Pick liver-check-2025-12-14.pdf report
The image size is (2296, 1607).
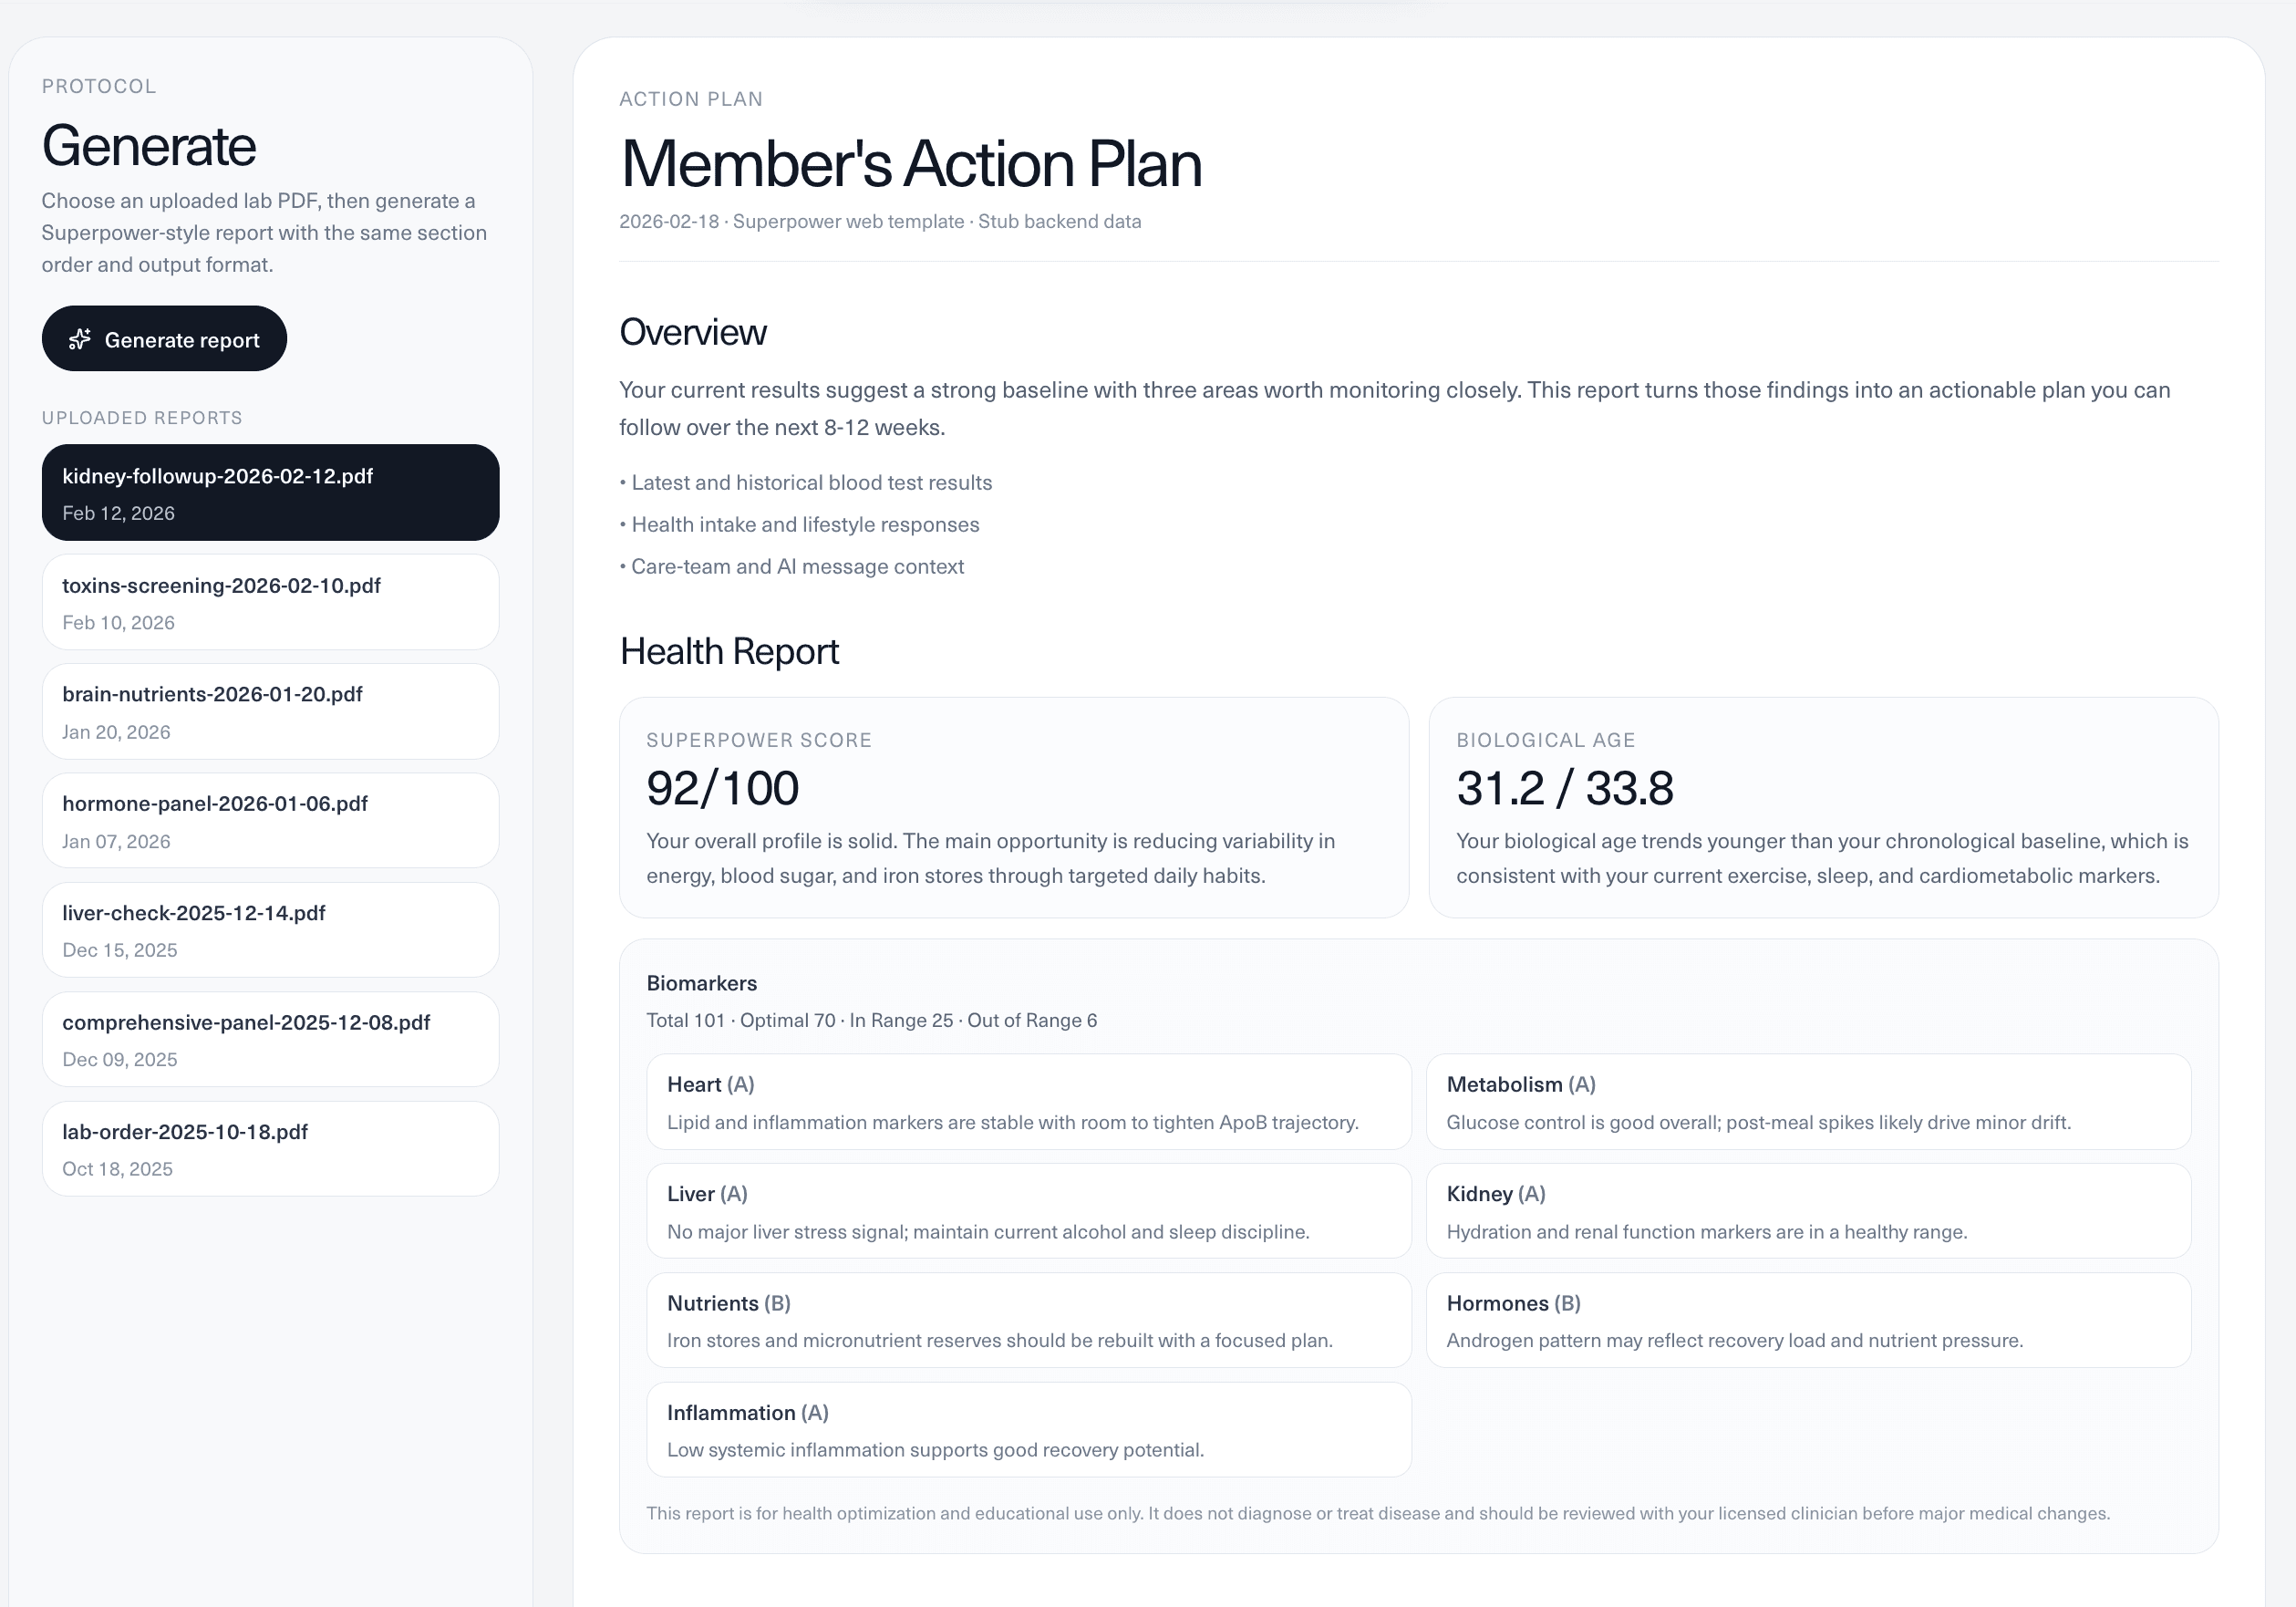(270, 930)
